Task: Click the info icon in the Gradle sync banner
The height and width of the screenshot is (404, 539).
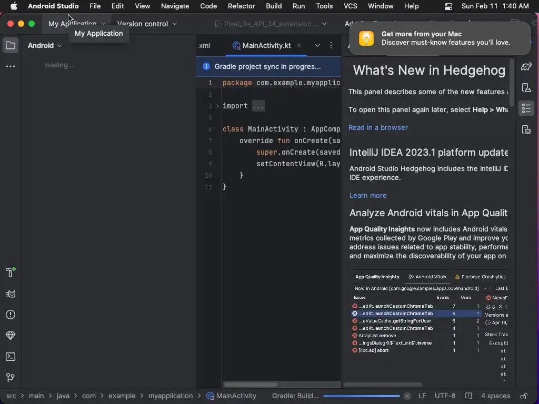Action: pyautogui.click(x=206, y=66)
